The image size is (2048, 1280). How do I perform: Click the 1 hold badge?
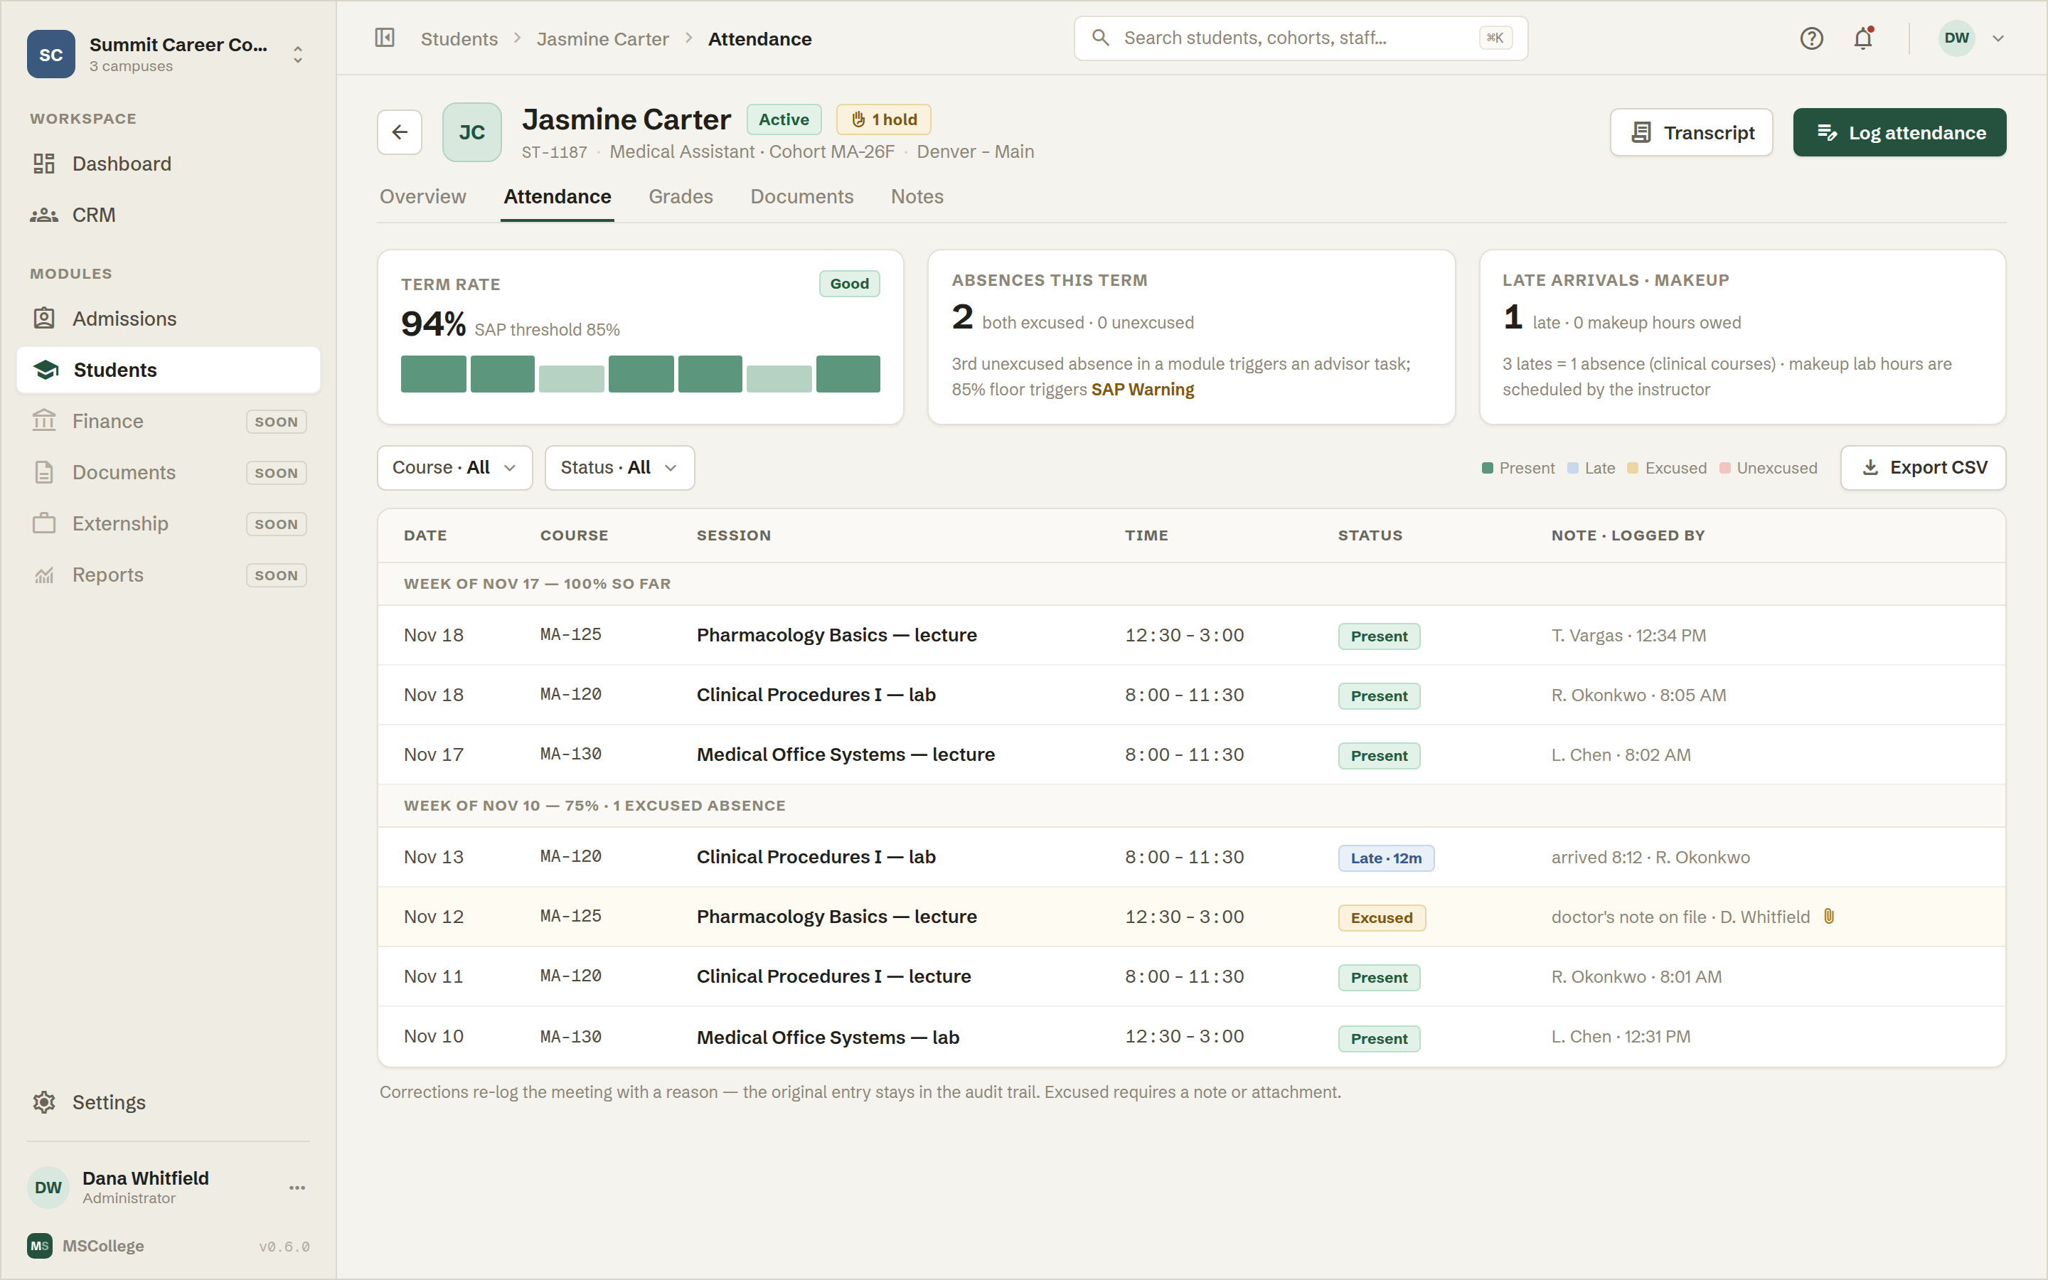coord(883,119)
